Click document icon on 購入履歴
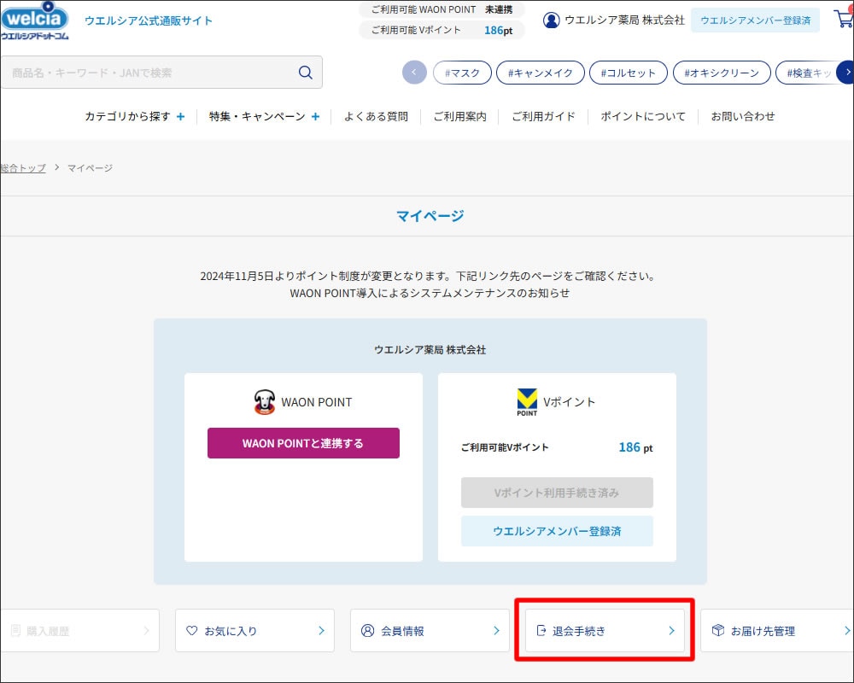Screen dimensions: 854x683 (x=15, y=630)
